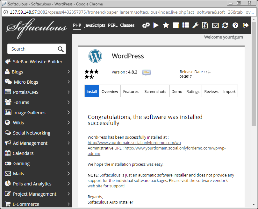258x209 pixels.
Task: Click the E-Commerce cart icon
Action: [8, 204]
